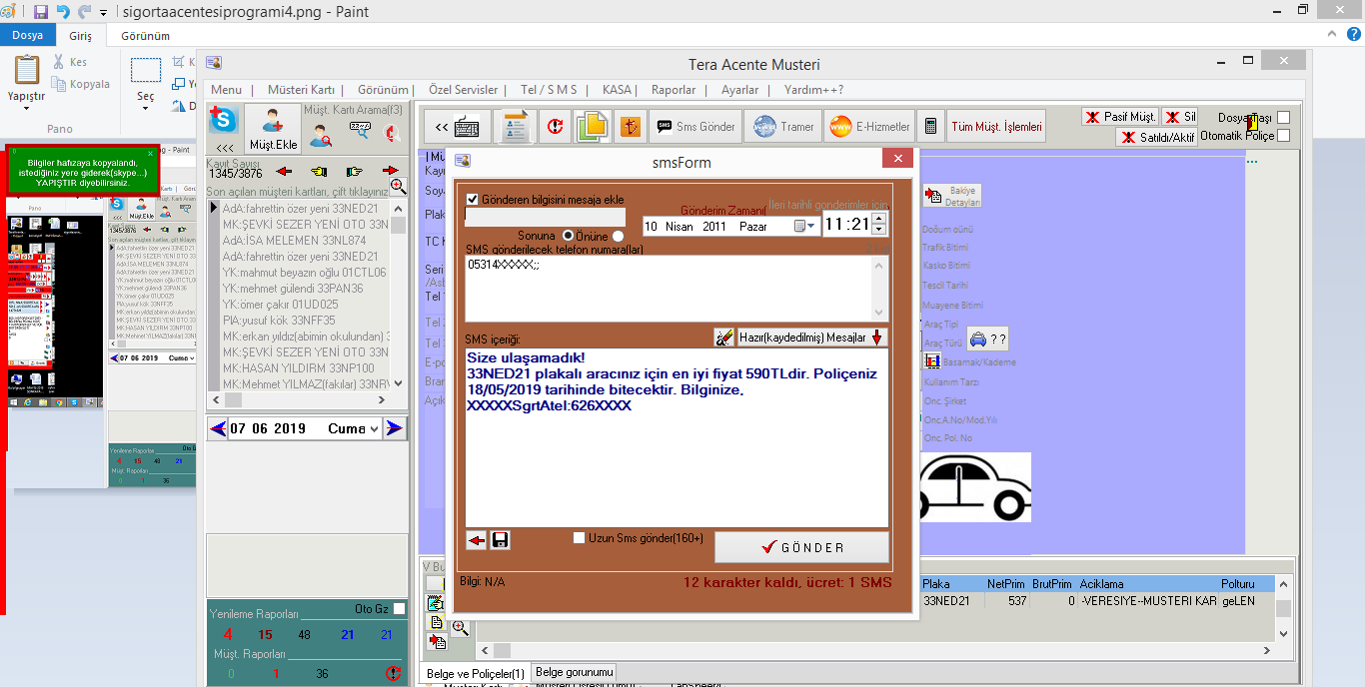Open Tel / S M S menu
This screenshot has width=1365, height=687.
click(549, 89)
